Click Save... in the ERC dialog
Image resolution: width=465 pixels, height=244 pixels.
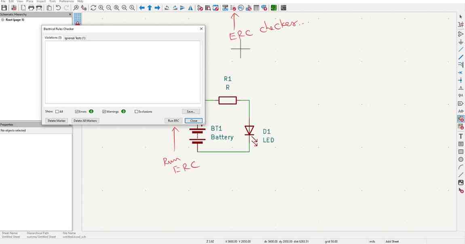pyautogui.click(x=191, y=112)
